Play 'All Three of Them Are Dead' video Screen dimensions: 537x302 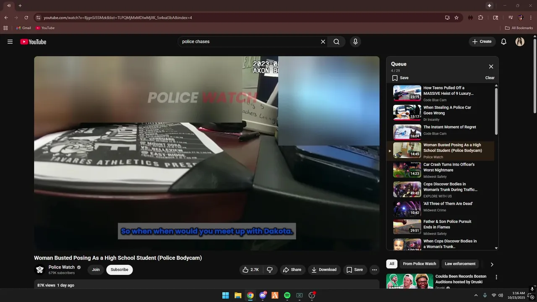(440, 209)
